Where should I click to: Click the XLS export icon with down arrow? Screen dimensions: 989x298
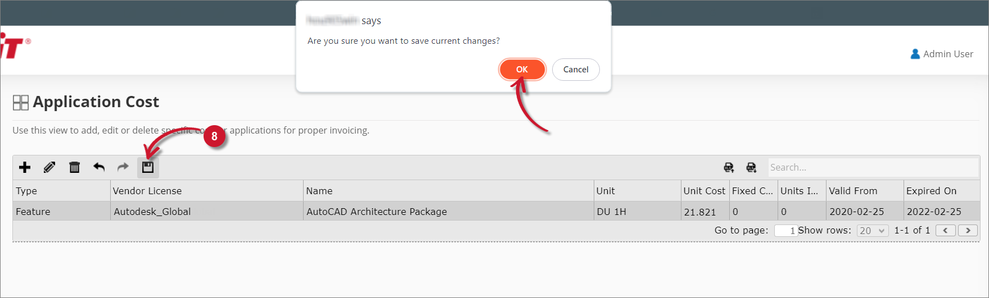pos(751,167)
